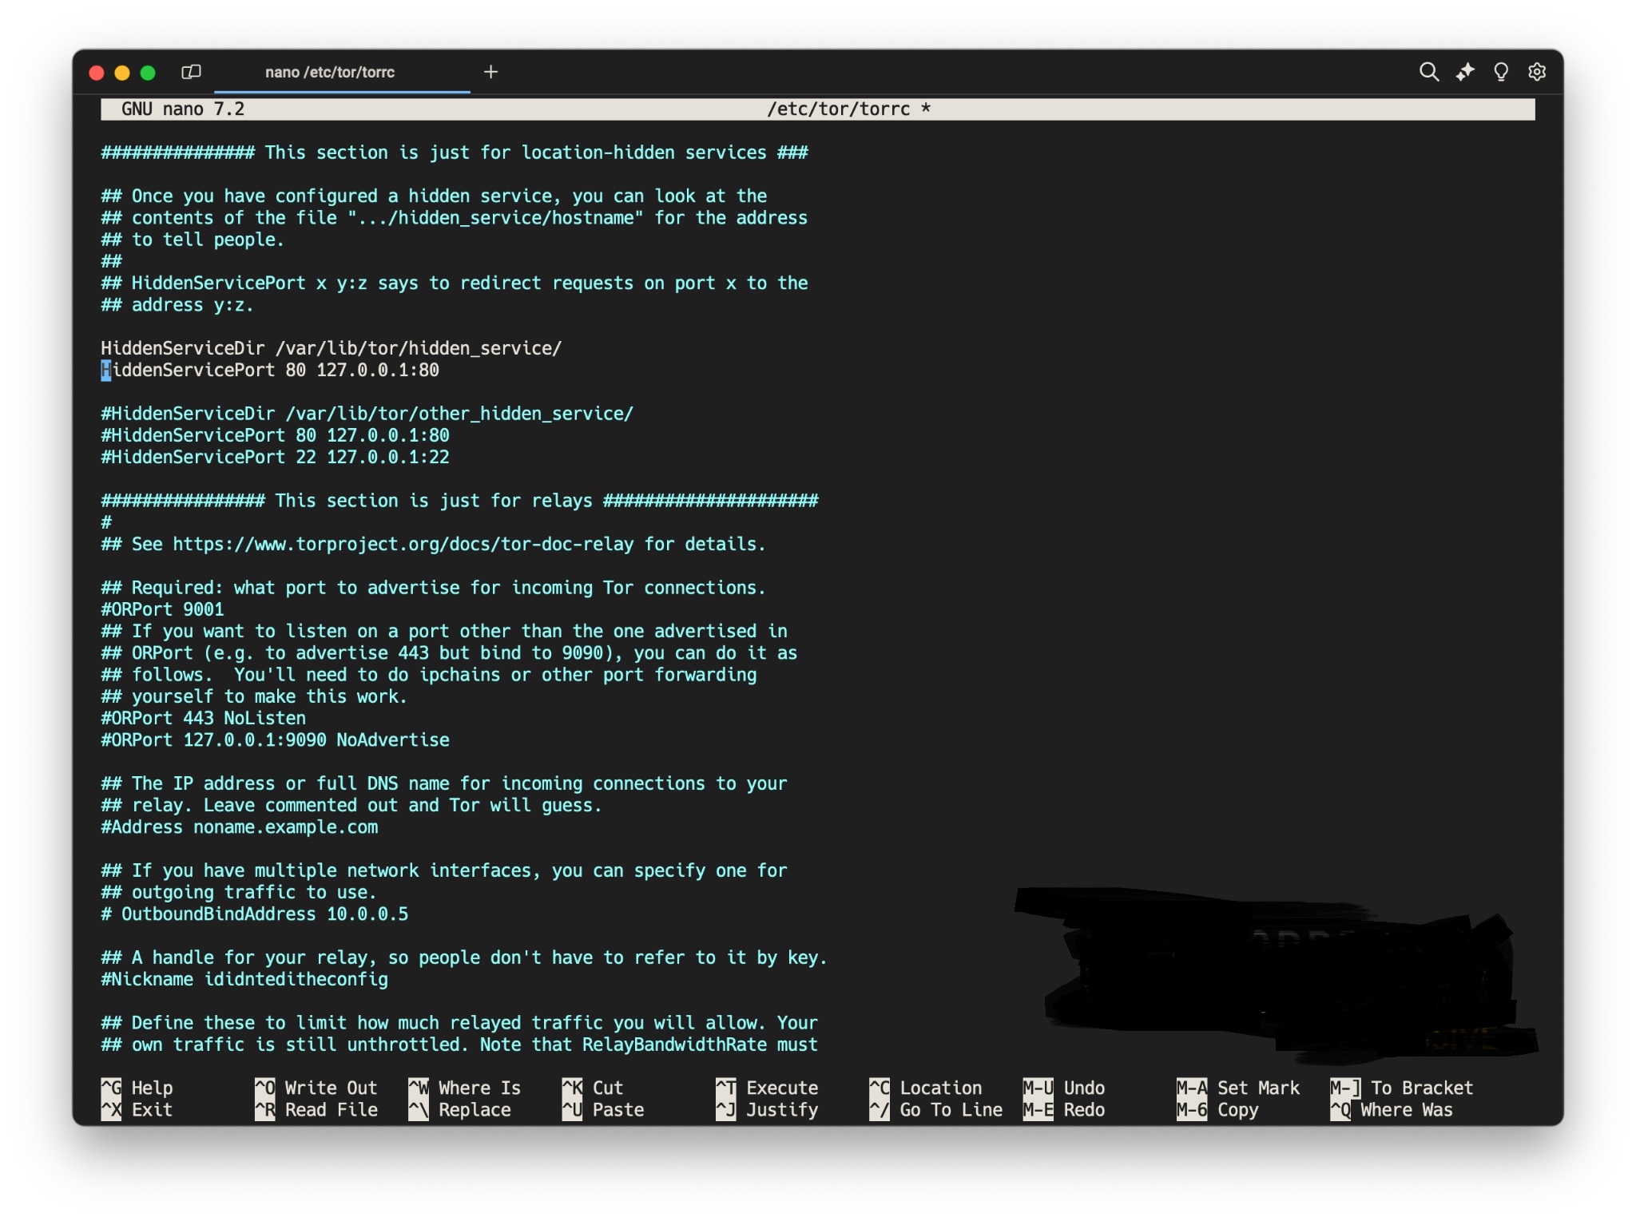Toggle the split pane icon near traffic lights
The image size is (1636, 1221).
coord(191,72)
